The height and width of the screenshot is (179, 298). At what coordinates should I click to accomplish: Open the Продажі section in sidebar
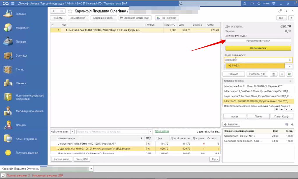(x=21, y=42)
